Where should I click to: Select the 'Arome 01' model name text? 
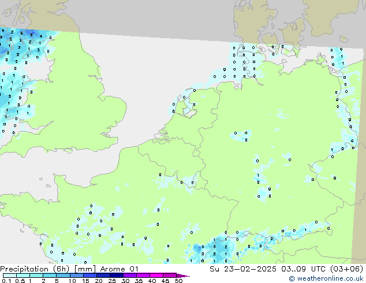(x=119, y=269)
